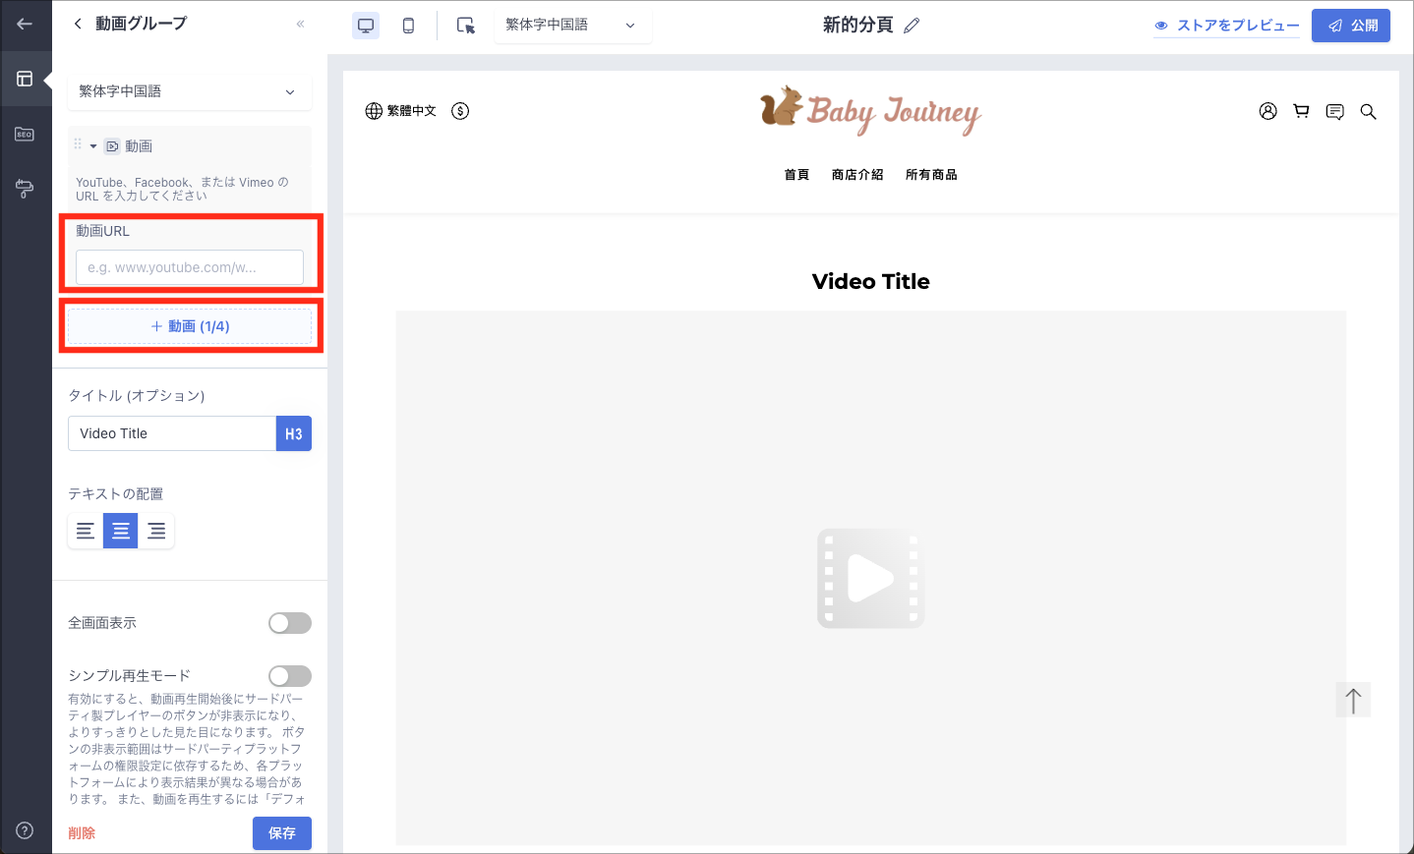
Task: Open the currency dollar icon
Action: click(460, 111)
